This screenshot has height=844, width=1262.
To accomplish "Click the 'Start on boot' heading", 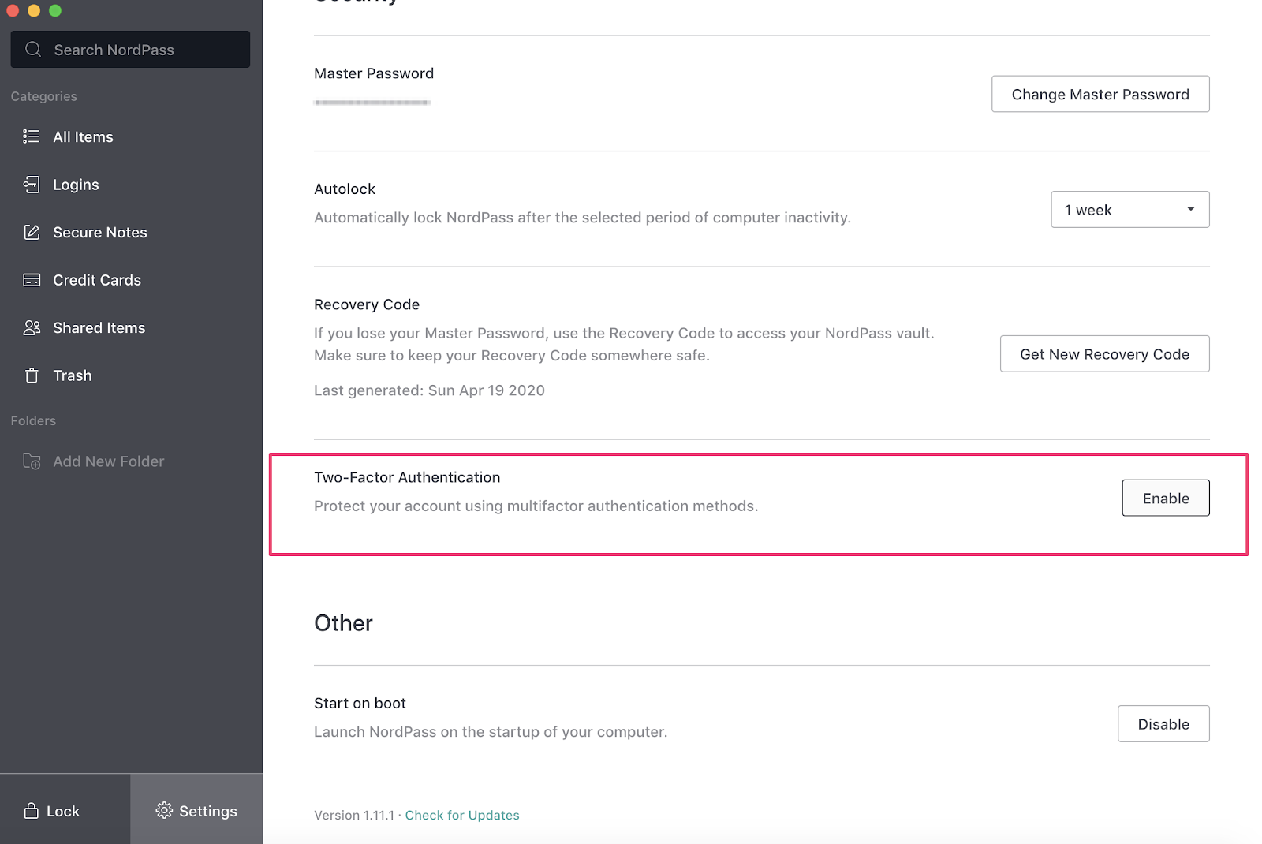I will coord(360,703).
